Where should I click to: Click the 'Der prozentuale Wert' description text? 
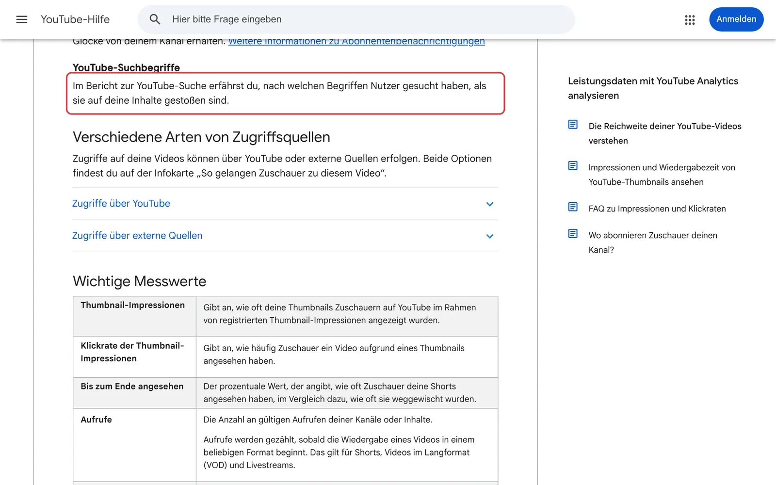pos(339,393)
